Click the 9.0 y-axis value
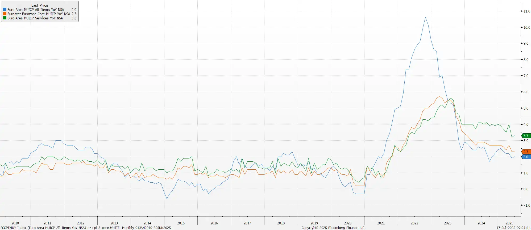The height and width of the screenshot is (230, 531). [x=526, y=43]
